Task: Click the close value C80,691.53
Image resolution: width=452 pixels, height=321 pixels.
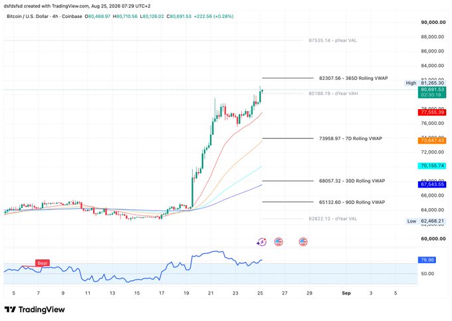Action: tap(179, 17)
